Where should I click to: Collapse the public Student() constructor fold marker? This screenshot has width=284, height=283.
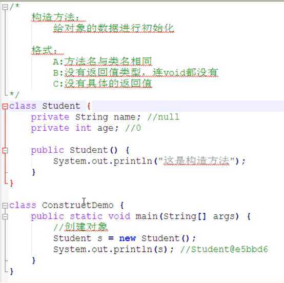pyautogui.click(x=5, y=150)
